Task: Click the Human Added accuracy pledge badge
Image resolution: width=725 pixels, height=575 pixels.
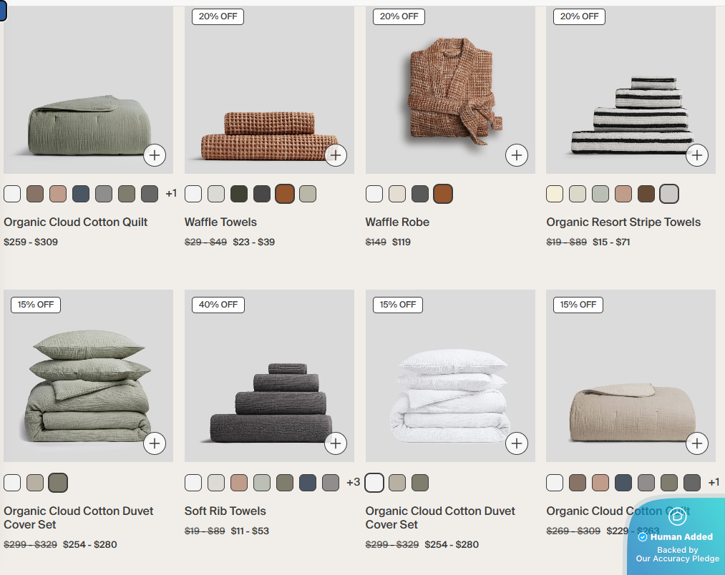Action: [676, 536]
